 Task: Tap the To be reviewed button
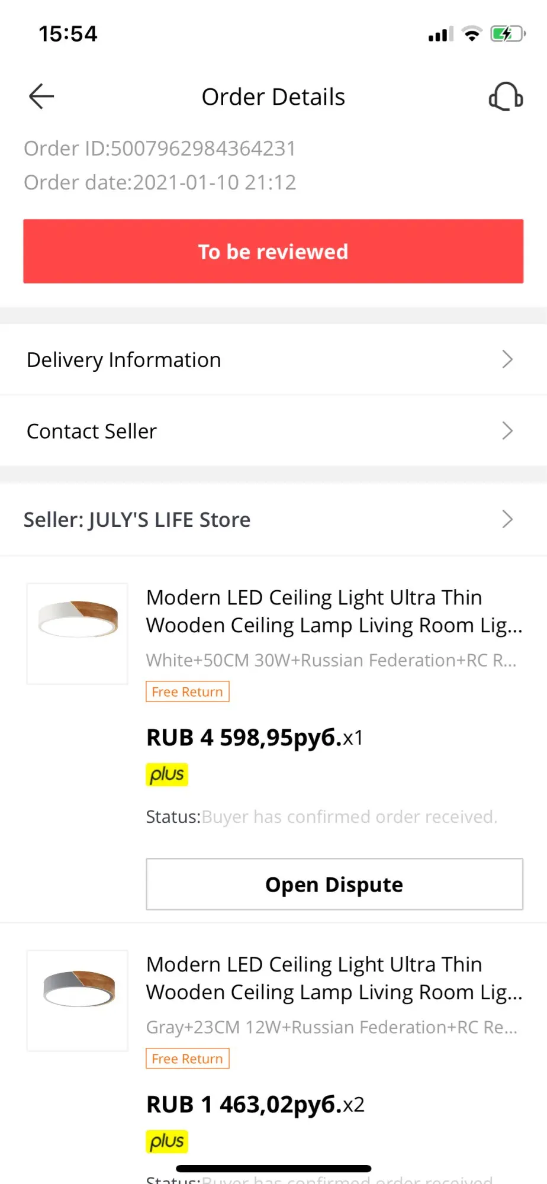[x=273, y=252]
